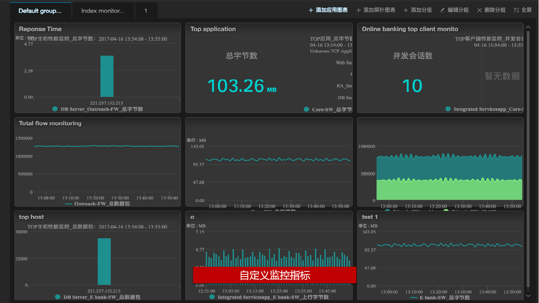The width and height of the screenshot is (539, 303).
Task: Click the X icon of 删除分组
Action: tap(479, 10)
